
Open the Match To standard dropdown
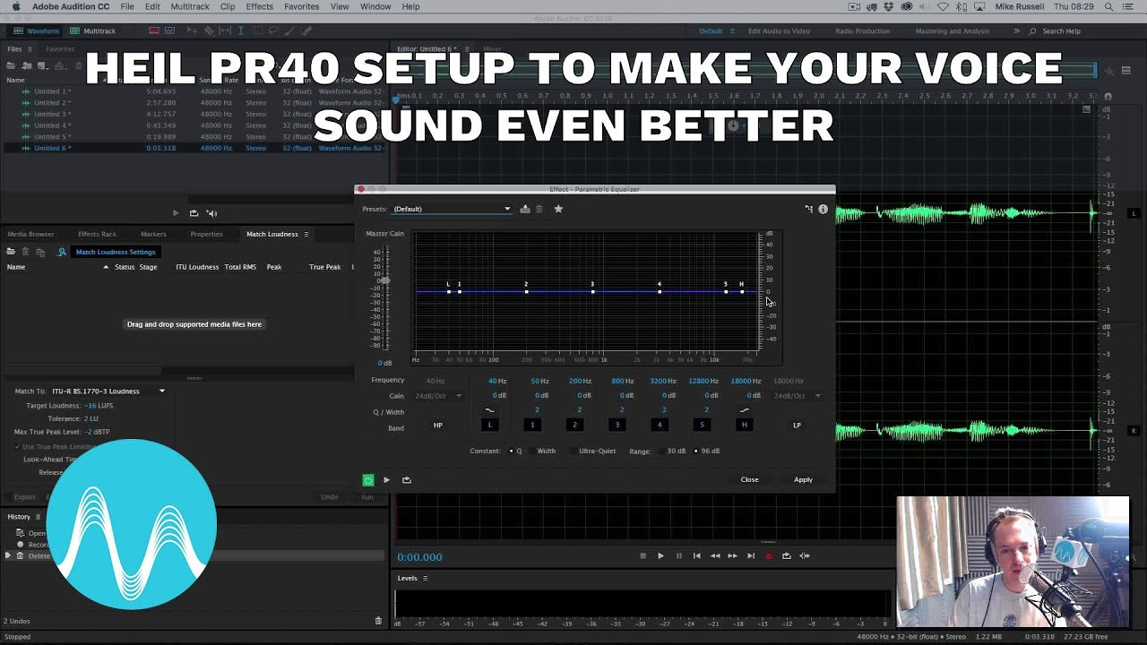click(108, 391)
